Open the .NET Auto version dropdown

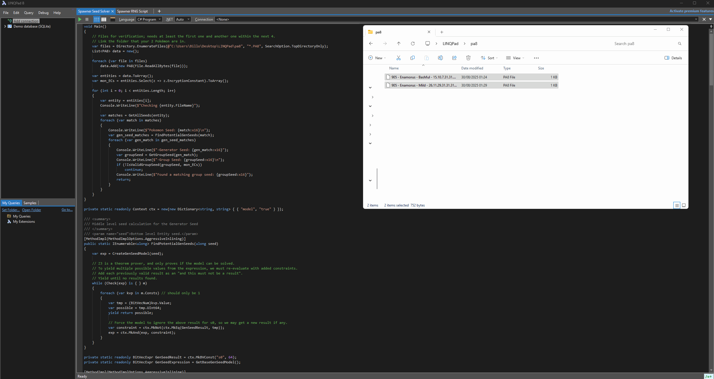pyautogui.click(x=183, y=19)
